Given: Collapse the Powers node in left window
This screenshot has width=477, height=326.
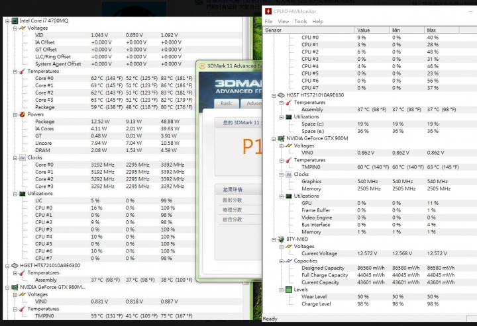Looking at the screenshot, I should tap(15, 115).
